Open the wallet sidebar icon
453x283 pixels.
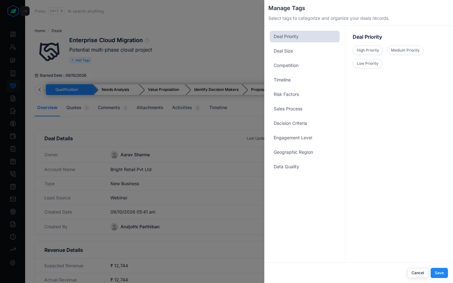(x=13, y=136)
